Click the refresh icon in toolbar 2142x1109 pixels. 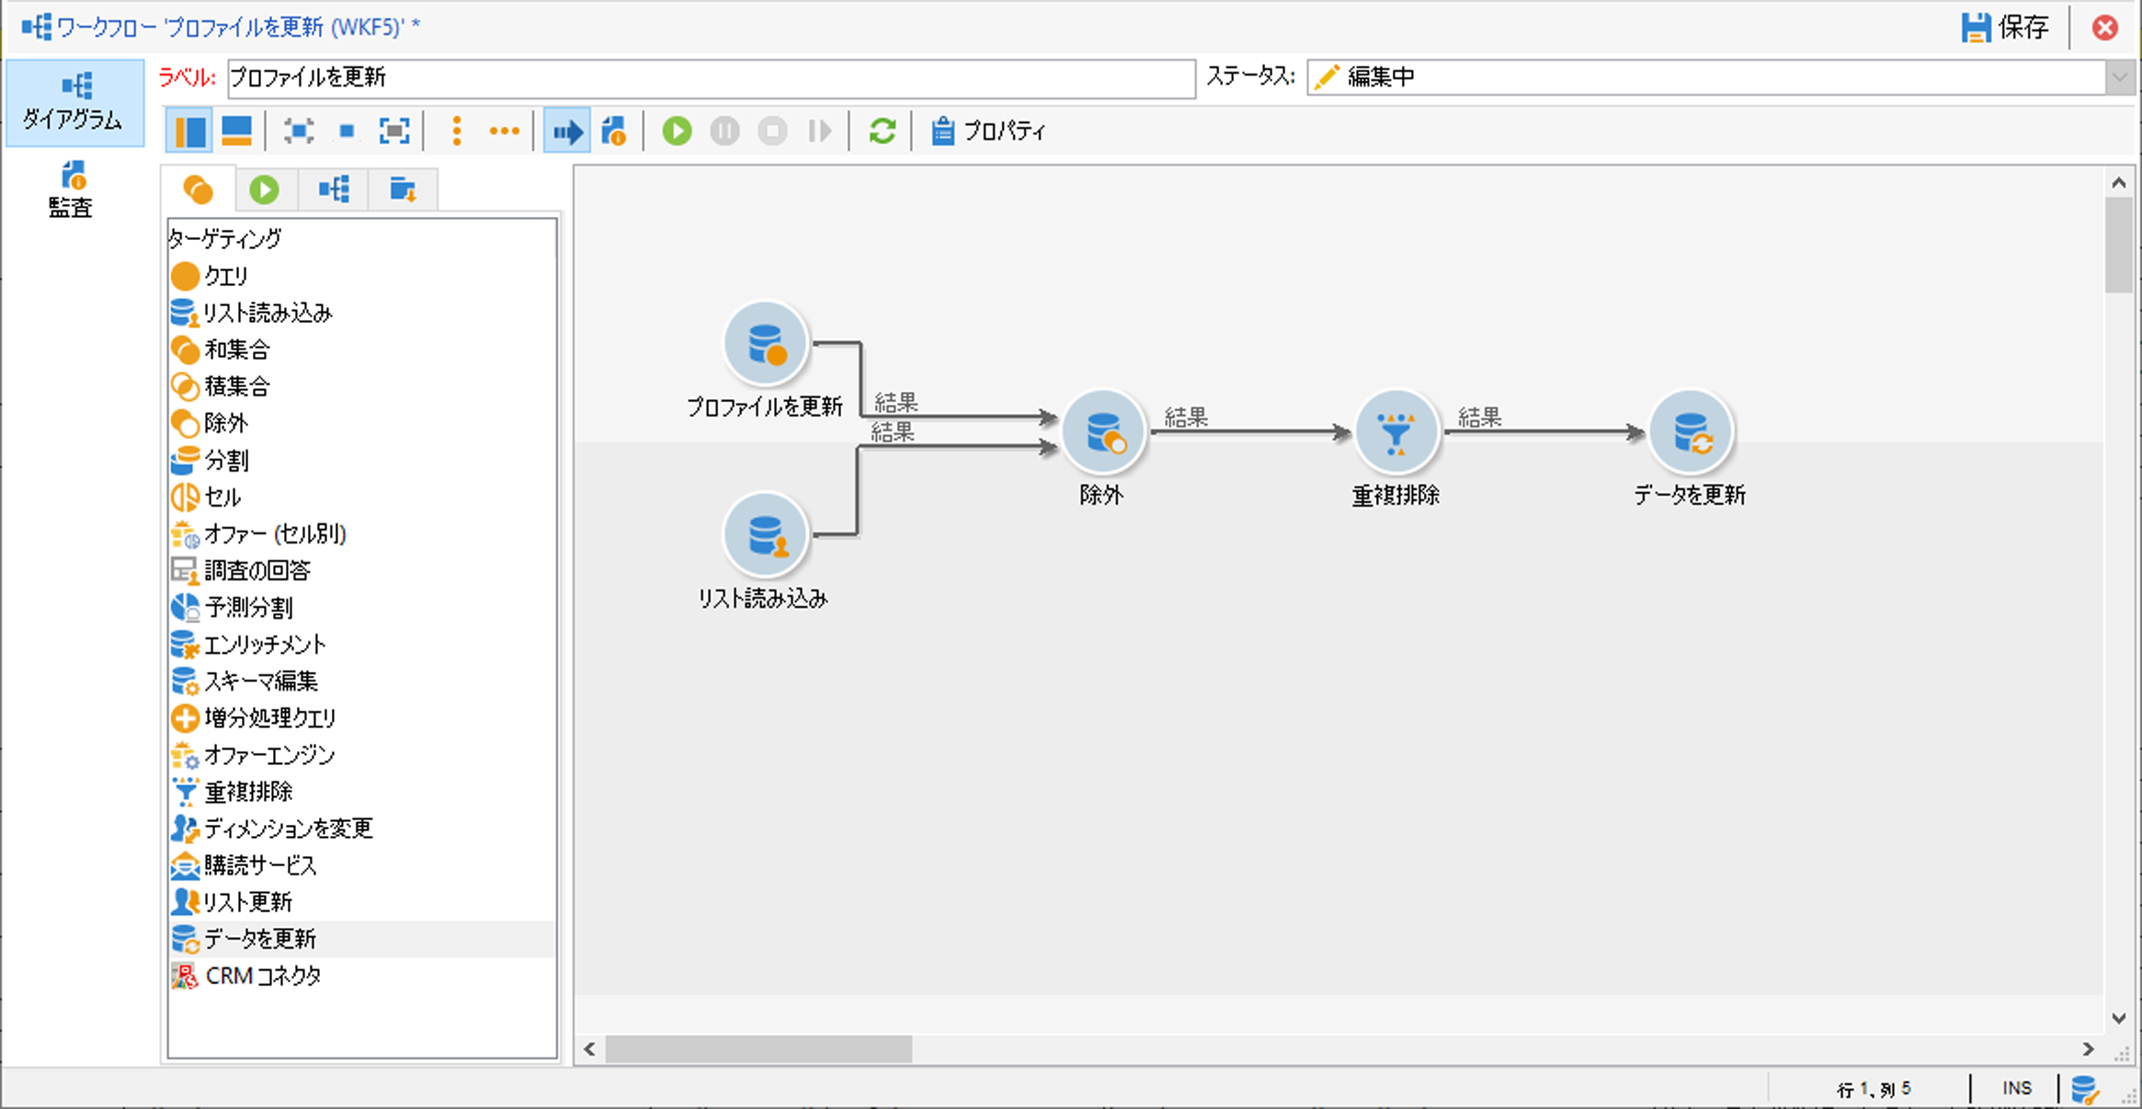pos(882,131)
